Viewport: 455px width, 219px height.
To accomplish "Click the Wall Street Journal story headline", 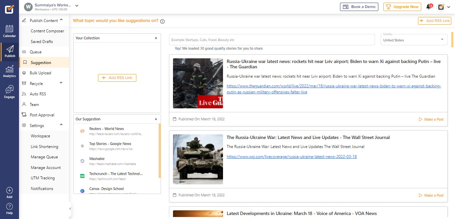I will pos(308,137).
